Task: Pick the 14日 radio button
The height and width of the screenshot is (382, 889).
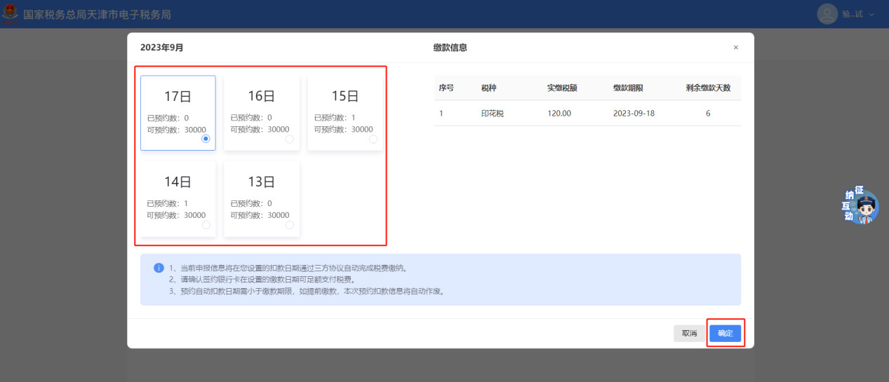Action: tap(206, 225)
